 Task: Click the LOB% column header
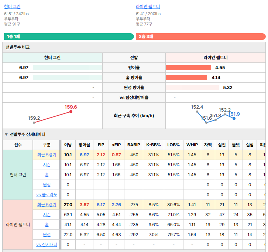click(x=173, y=145)
